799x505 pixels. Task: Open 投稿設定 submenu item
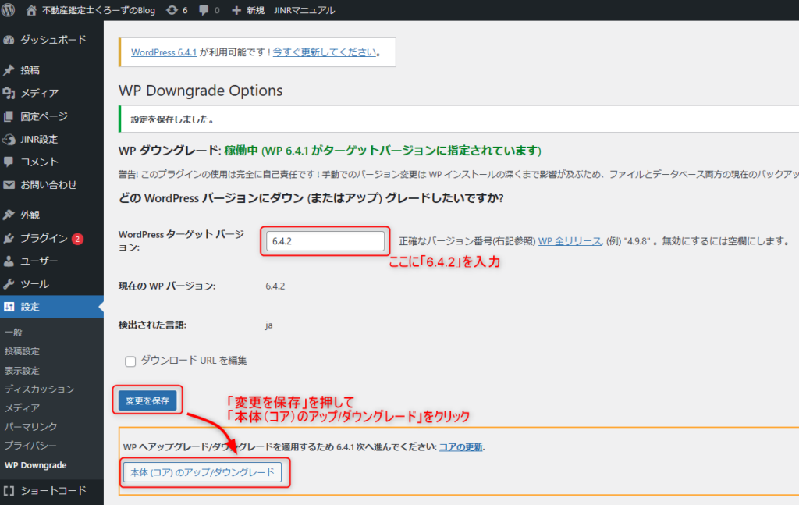(x=22, y=351)
